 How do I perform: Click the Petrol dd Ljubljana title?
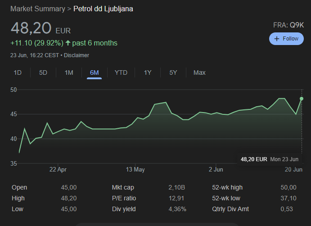(x=103, y=9)
